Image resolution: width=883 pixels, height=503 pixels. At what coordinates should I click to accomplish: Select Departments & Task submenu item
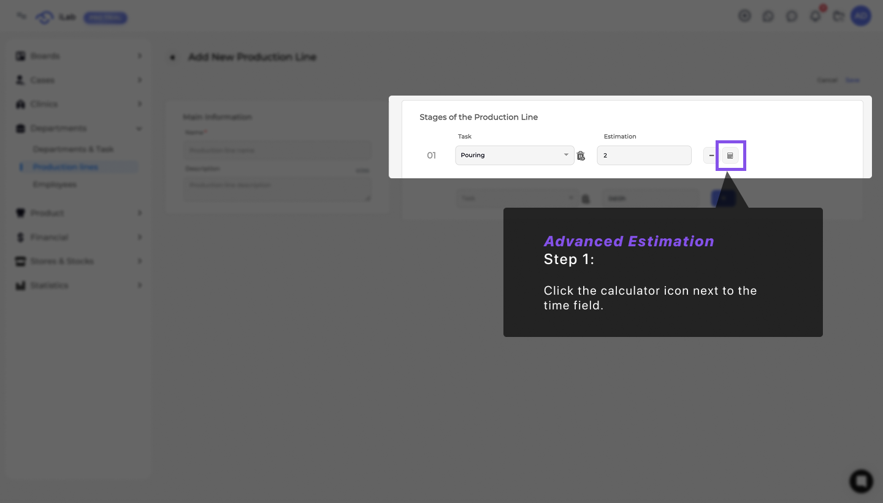(x=73, y=149)
